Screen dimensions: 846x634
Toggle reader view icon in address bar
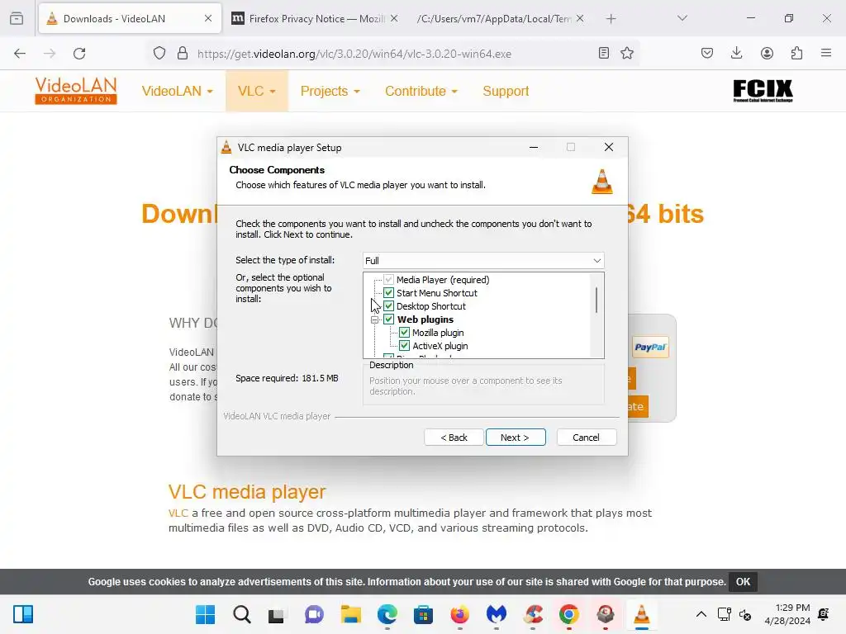(x=604, y=53)
